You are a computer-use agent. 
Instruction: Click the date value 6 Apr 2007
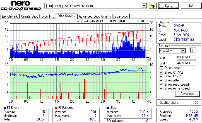pos(181,35)
